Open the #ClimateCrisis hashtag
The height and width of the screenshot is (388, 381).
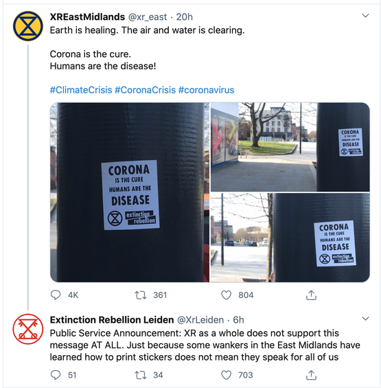81,90
